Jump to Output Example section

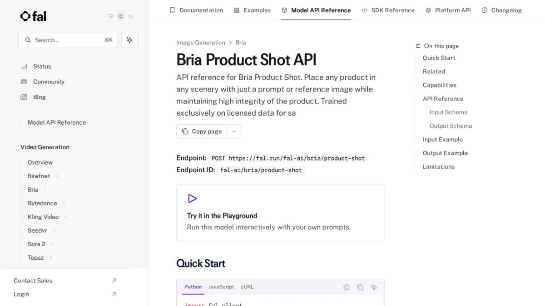[x=445, y=153]
